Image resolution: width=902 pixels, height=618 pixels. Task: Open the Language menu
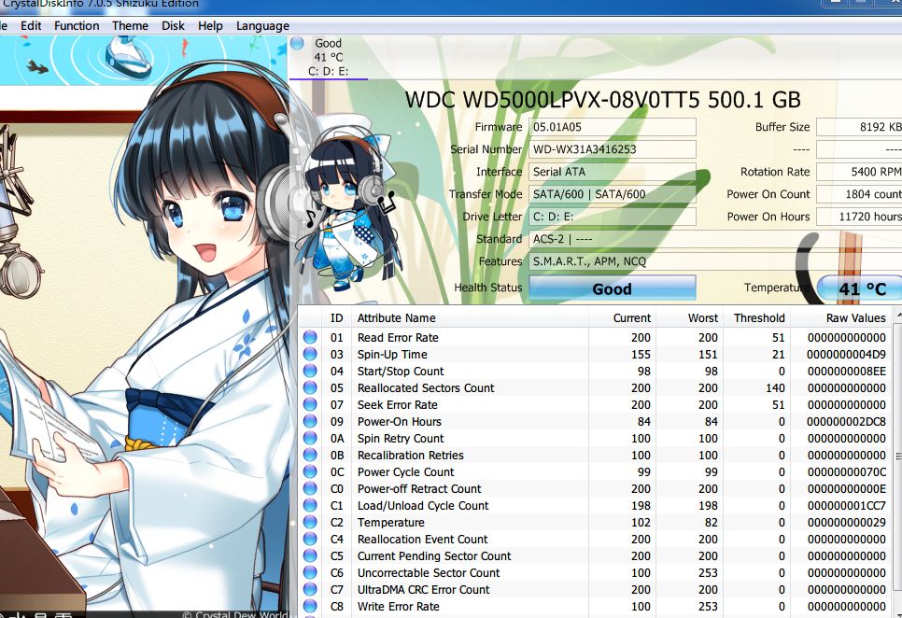[263, 26]
